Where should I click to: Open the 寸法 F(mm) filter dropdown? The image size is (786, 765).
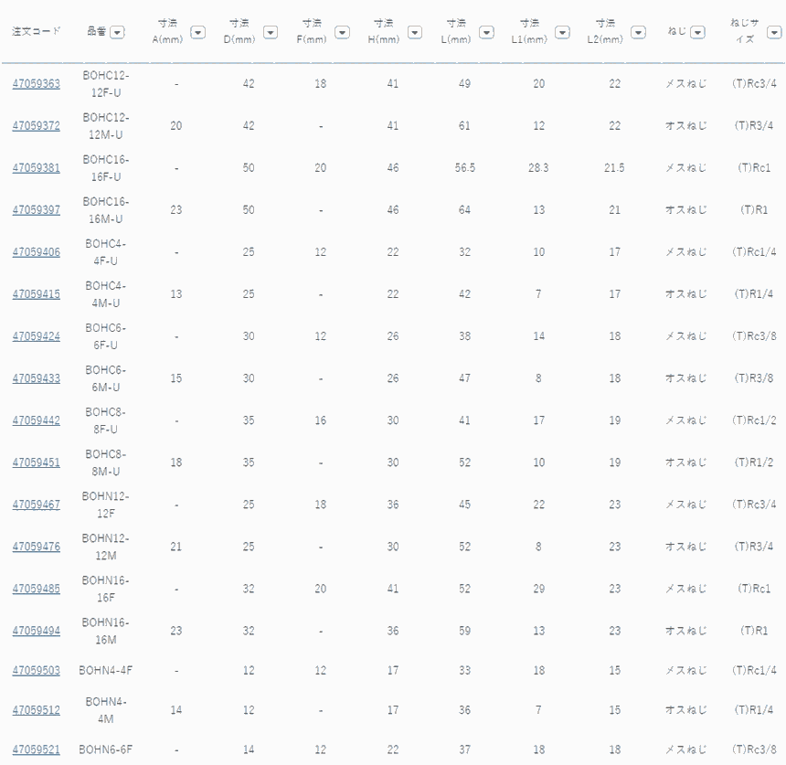click(x=343, y=33)
